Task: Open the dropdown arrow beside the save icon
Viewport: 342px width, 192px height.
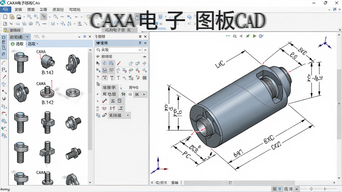Action: [x=24, y=17]
